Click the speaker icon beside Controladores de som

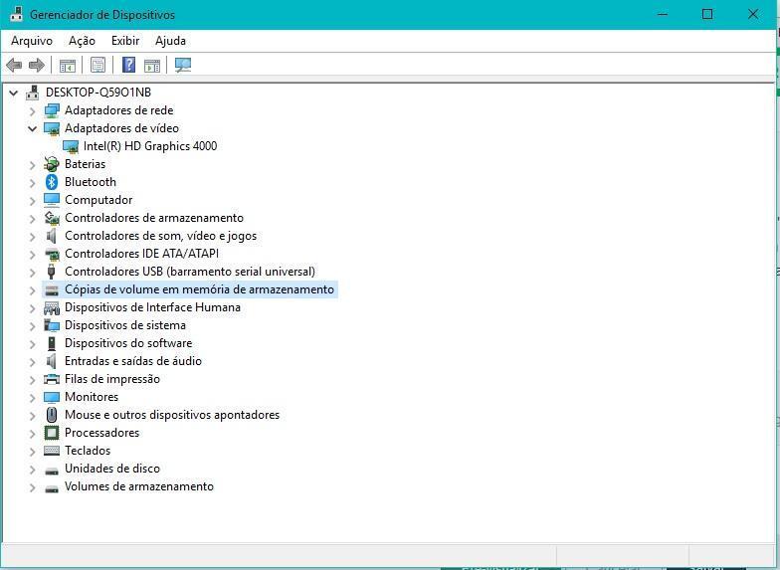(x=52, y=236)
